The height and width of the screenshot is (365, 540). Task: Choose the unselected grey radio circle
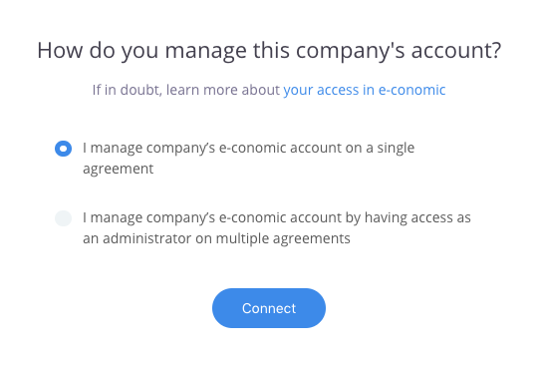coord(64,218)
